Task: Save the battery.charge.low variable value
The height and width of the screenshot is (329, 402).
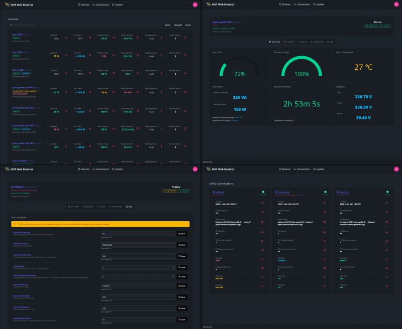Action: pyautogui.click(x=182, y=233)
